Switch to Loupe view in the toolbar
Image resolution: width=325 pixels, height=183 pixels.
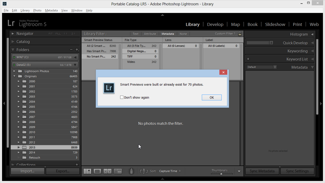point(97,171)
